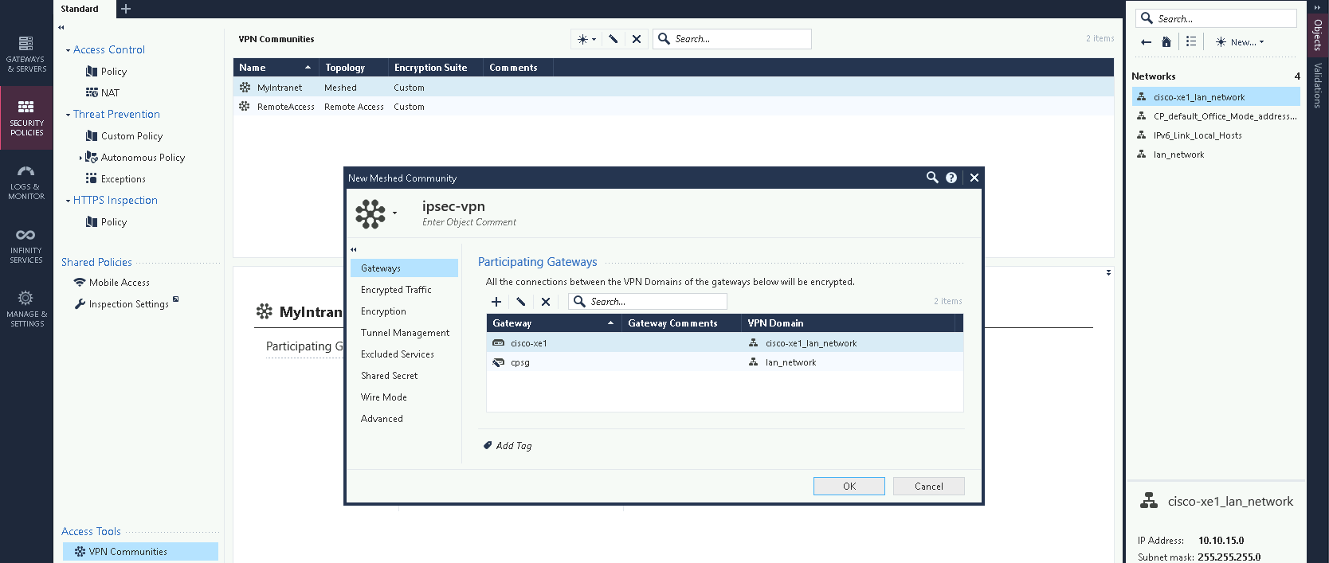
Task: Go to the objects panel home
Action: point(1166,42)
